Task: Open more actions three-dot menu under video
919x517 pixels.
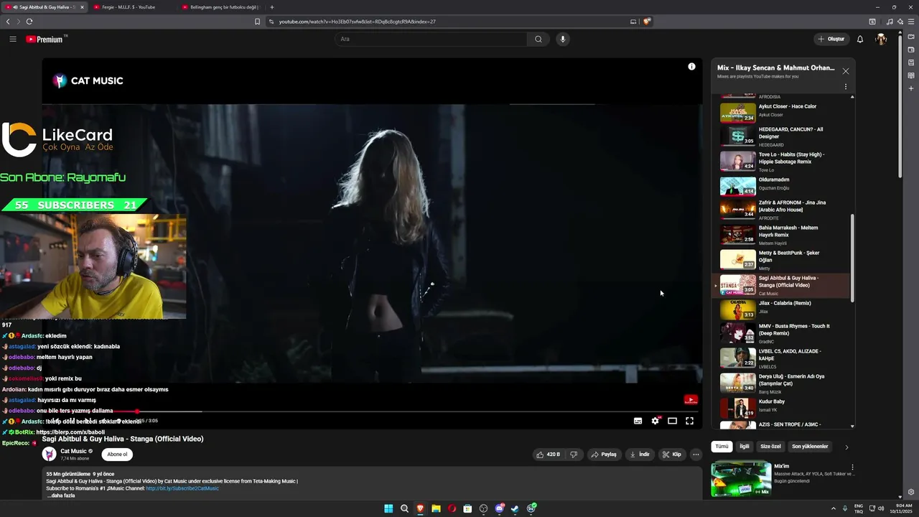Action: click(696, 455)
